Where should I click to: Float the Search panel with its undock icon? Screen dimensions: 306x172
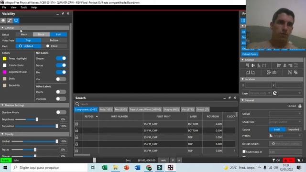point(229,97)
